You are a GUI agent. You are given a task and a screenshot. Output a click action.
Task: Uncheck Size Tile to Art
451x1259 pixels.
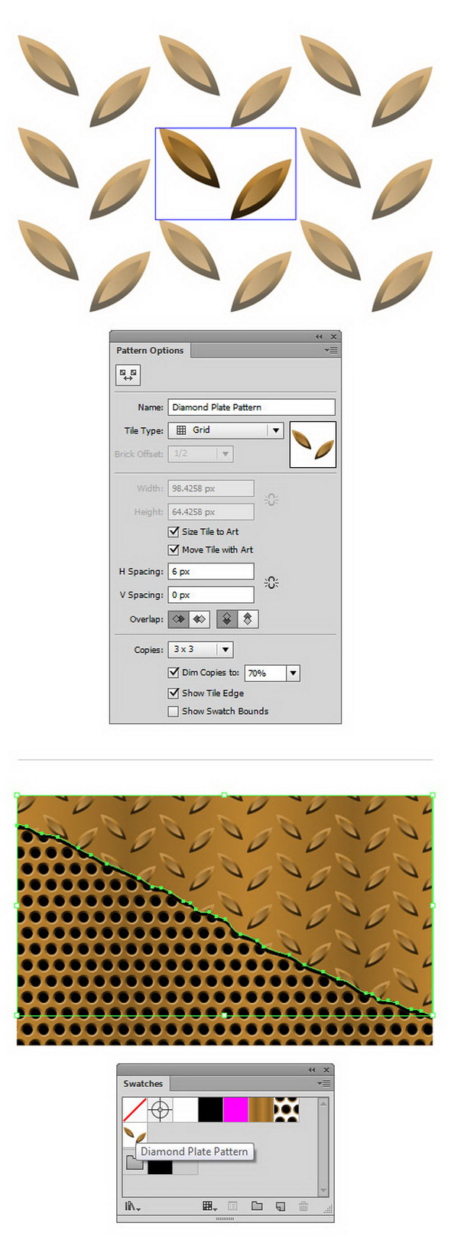(174, 531)
